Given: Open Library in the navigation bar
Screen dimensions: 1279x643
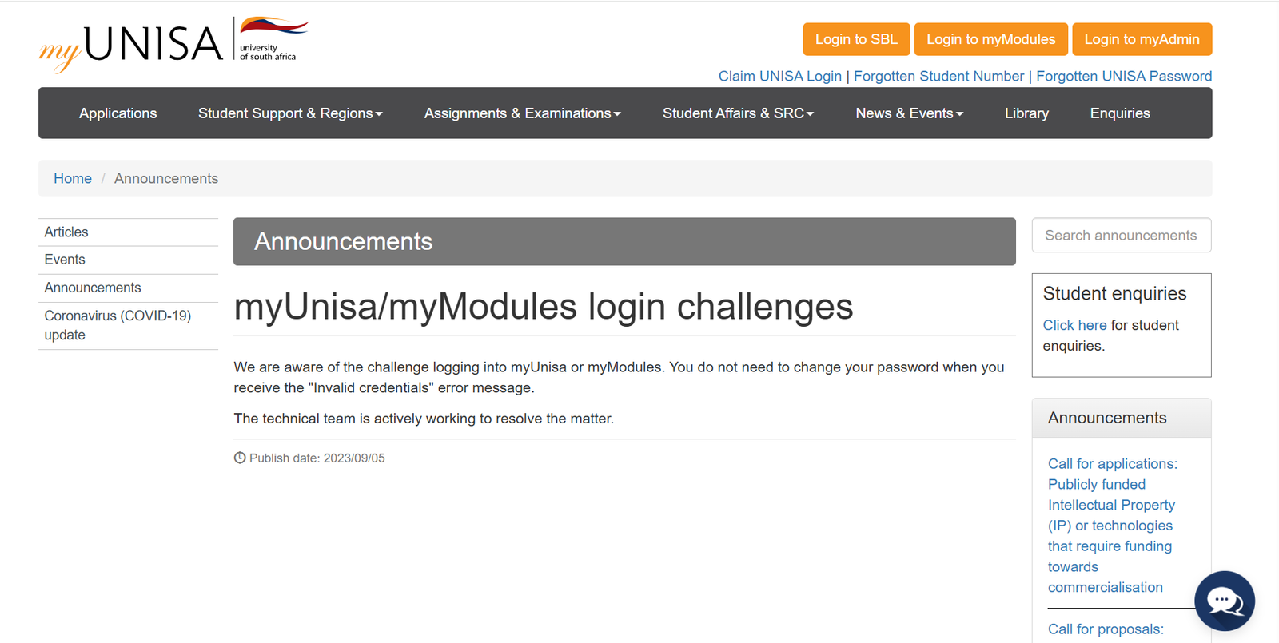Looking at the screenshot, I should coord(1026,113).
